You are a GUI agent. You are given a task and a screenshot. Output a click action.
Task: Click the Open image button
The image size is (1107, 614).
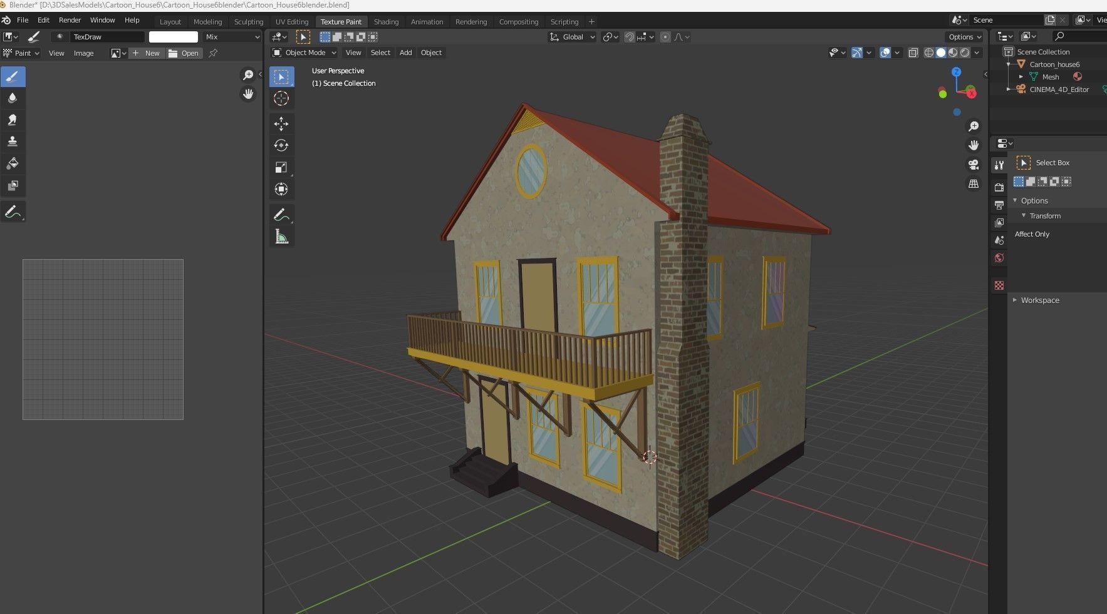184,53
